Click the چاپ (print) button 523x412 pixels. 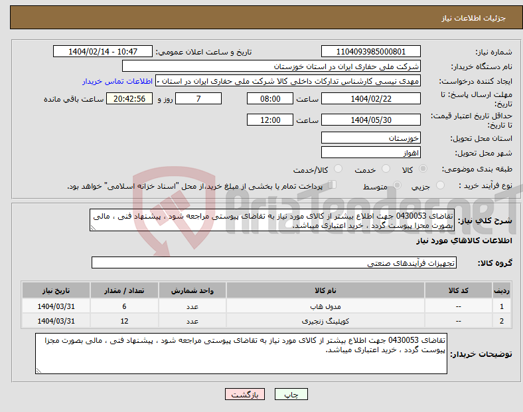click(x=291, y=394)
